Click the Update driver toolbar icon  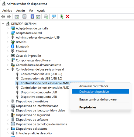(x=46, y=16)
